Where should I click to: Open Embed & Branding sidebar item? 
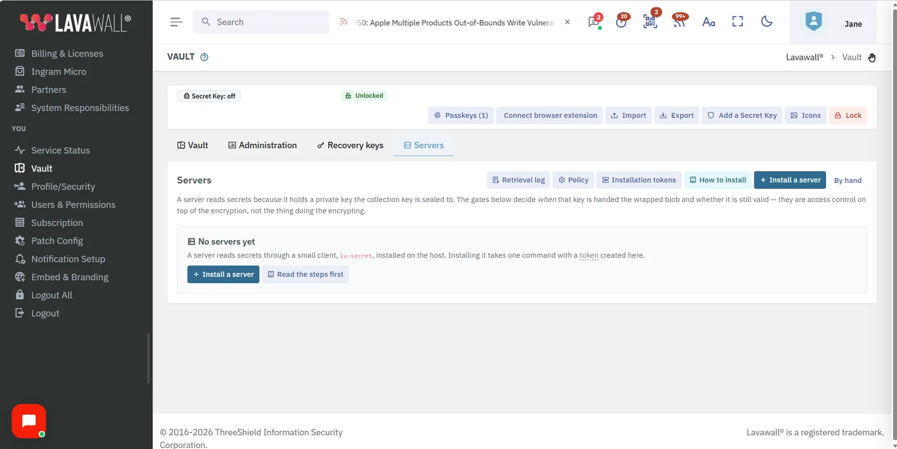tap(69, 277)
